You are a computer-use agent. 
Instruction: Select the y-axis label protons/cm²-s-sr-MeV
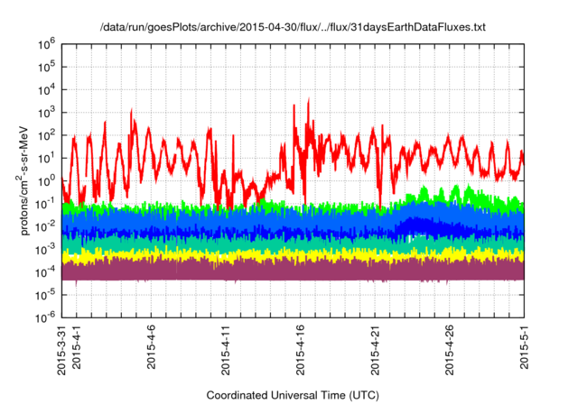[x=23, y=180]
